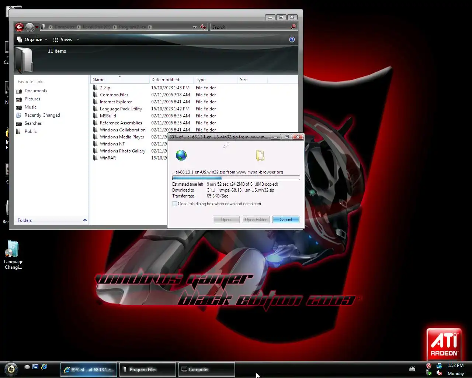
Task: Expand the address bar history dropdown
Action: (x=195, y=27)
